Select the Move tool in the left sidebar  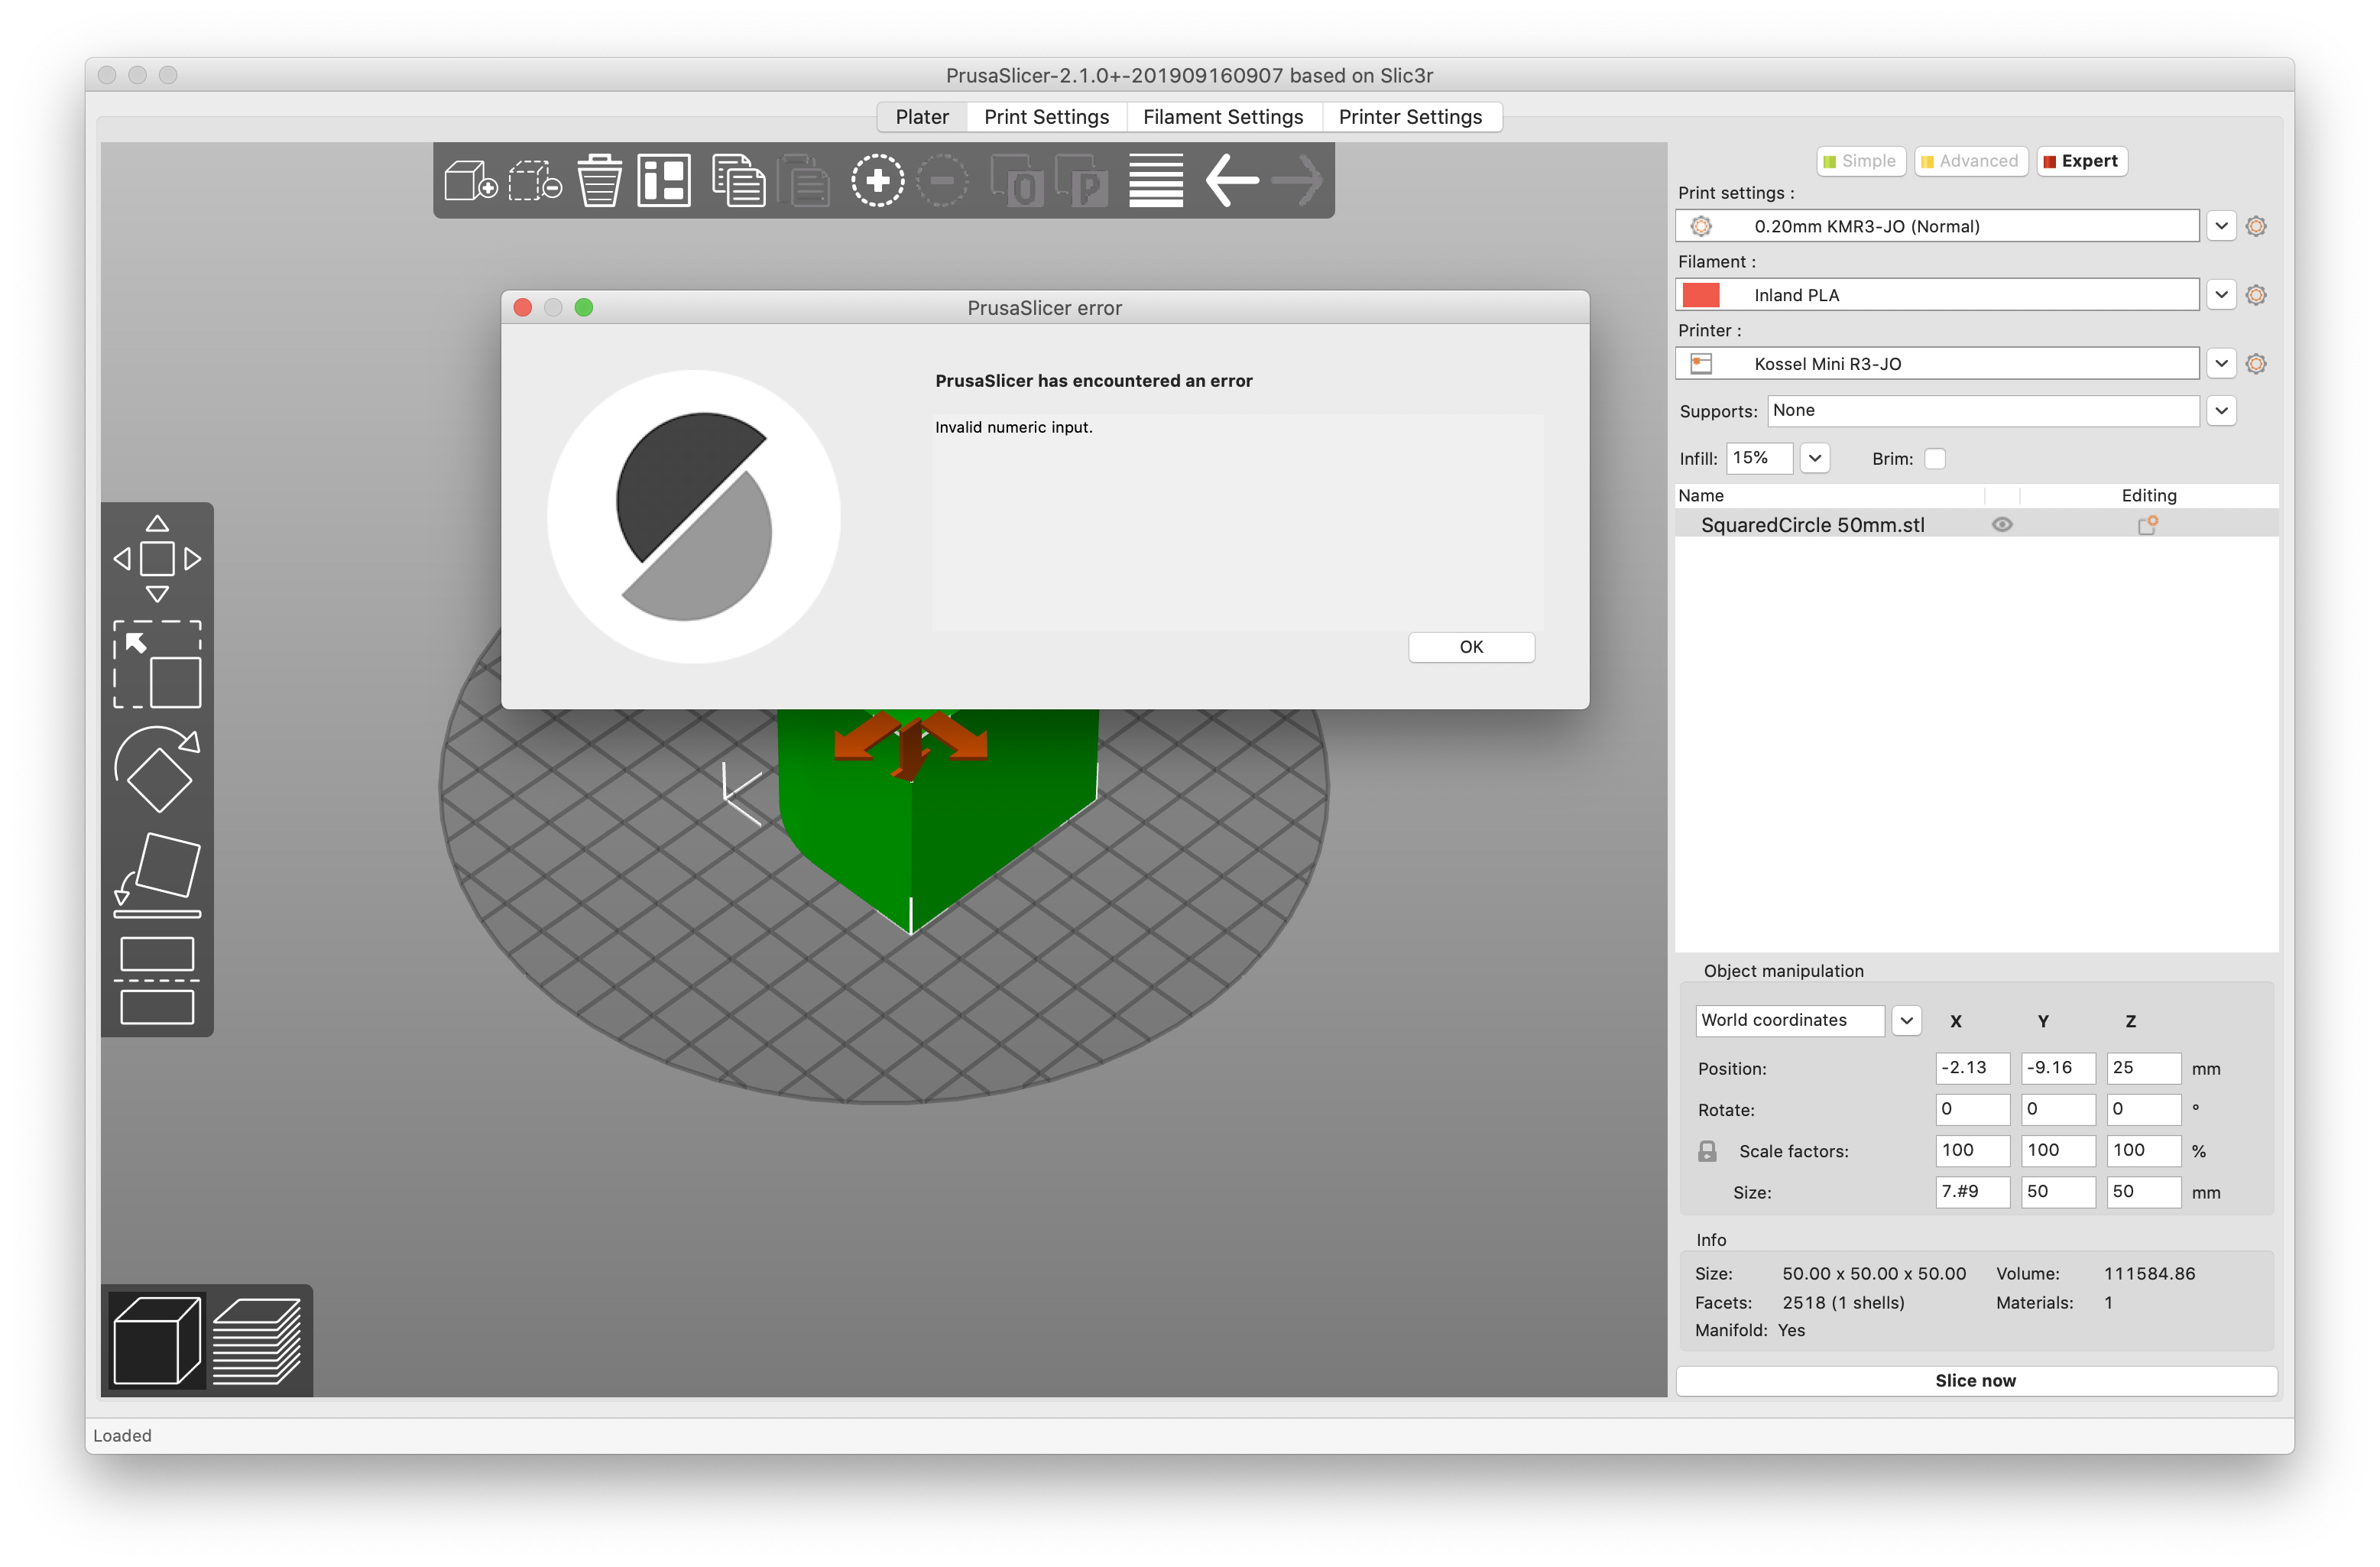pos(157,557)
